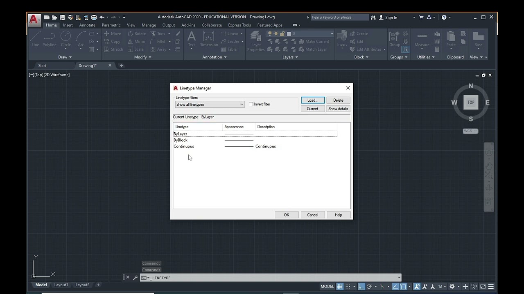Open the Linetype filters dropdown
This screenshot has height=294, width=524.
(210, 105)
